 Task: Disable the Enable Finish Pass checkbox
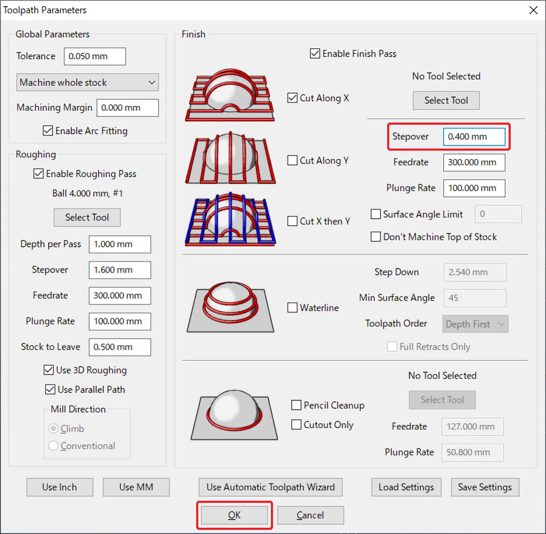[x=315, y=54]
